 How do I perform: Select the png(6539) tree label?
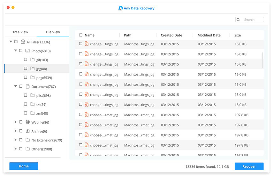click(44, 78)
